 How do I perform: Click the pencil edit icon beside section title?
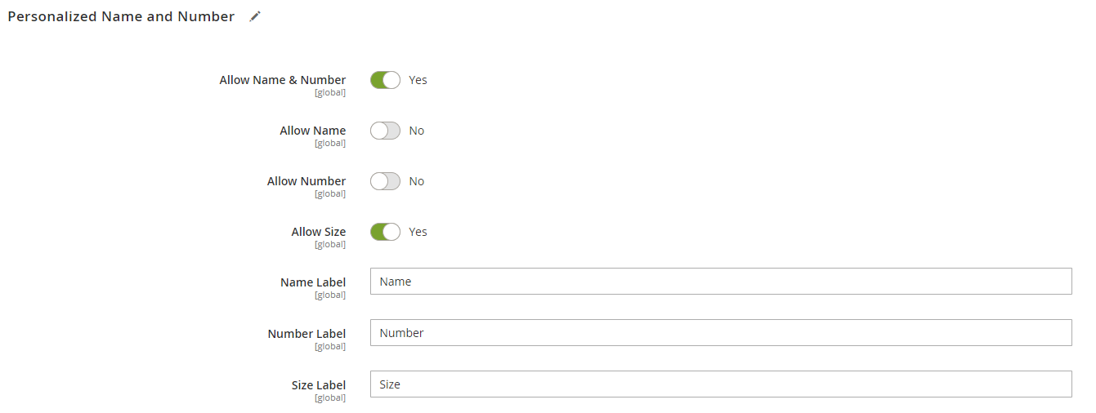(x=255, y=16)
